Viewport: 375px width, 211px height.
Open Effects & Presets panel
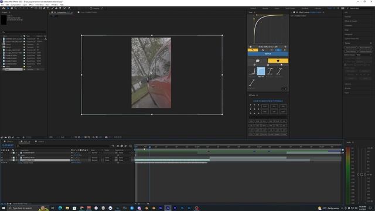pyautogui.click(x=351, y=21)
